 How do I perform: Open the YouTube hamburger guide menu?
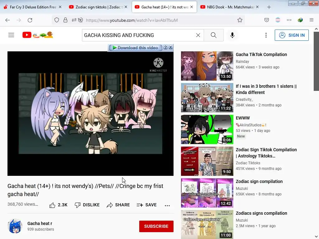11,35
